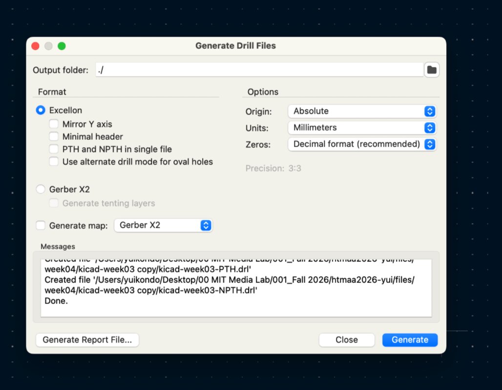502x390 pixels.
Task: Click the Generate Report File button
Action: [87, 340]
